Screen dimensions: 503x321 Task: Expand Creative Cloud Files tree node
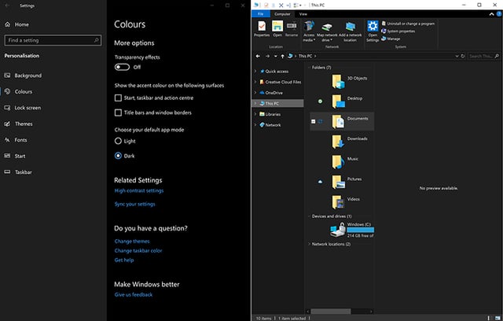[255, 82]
